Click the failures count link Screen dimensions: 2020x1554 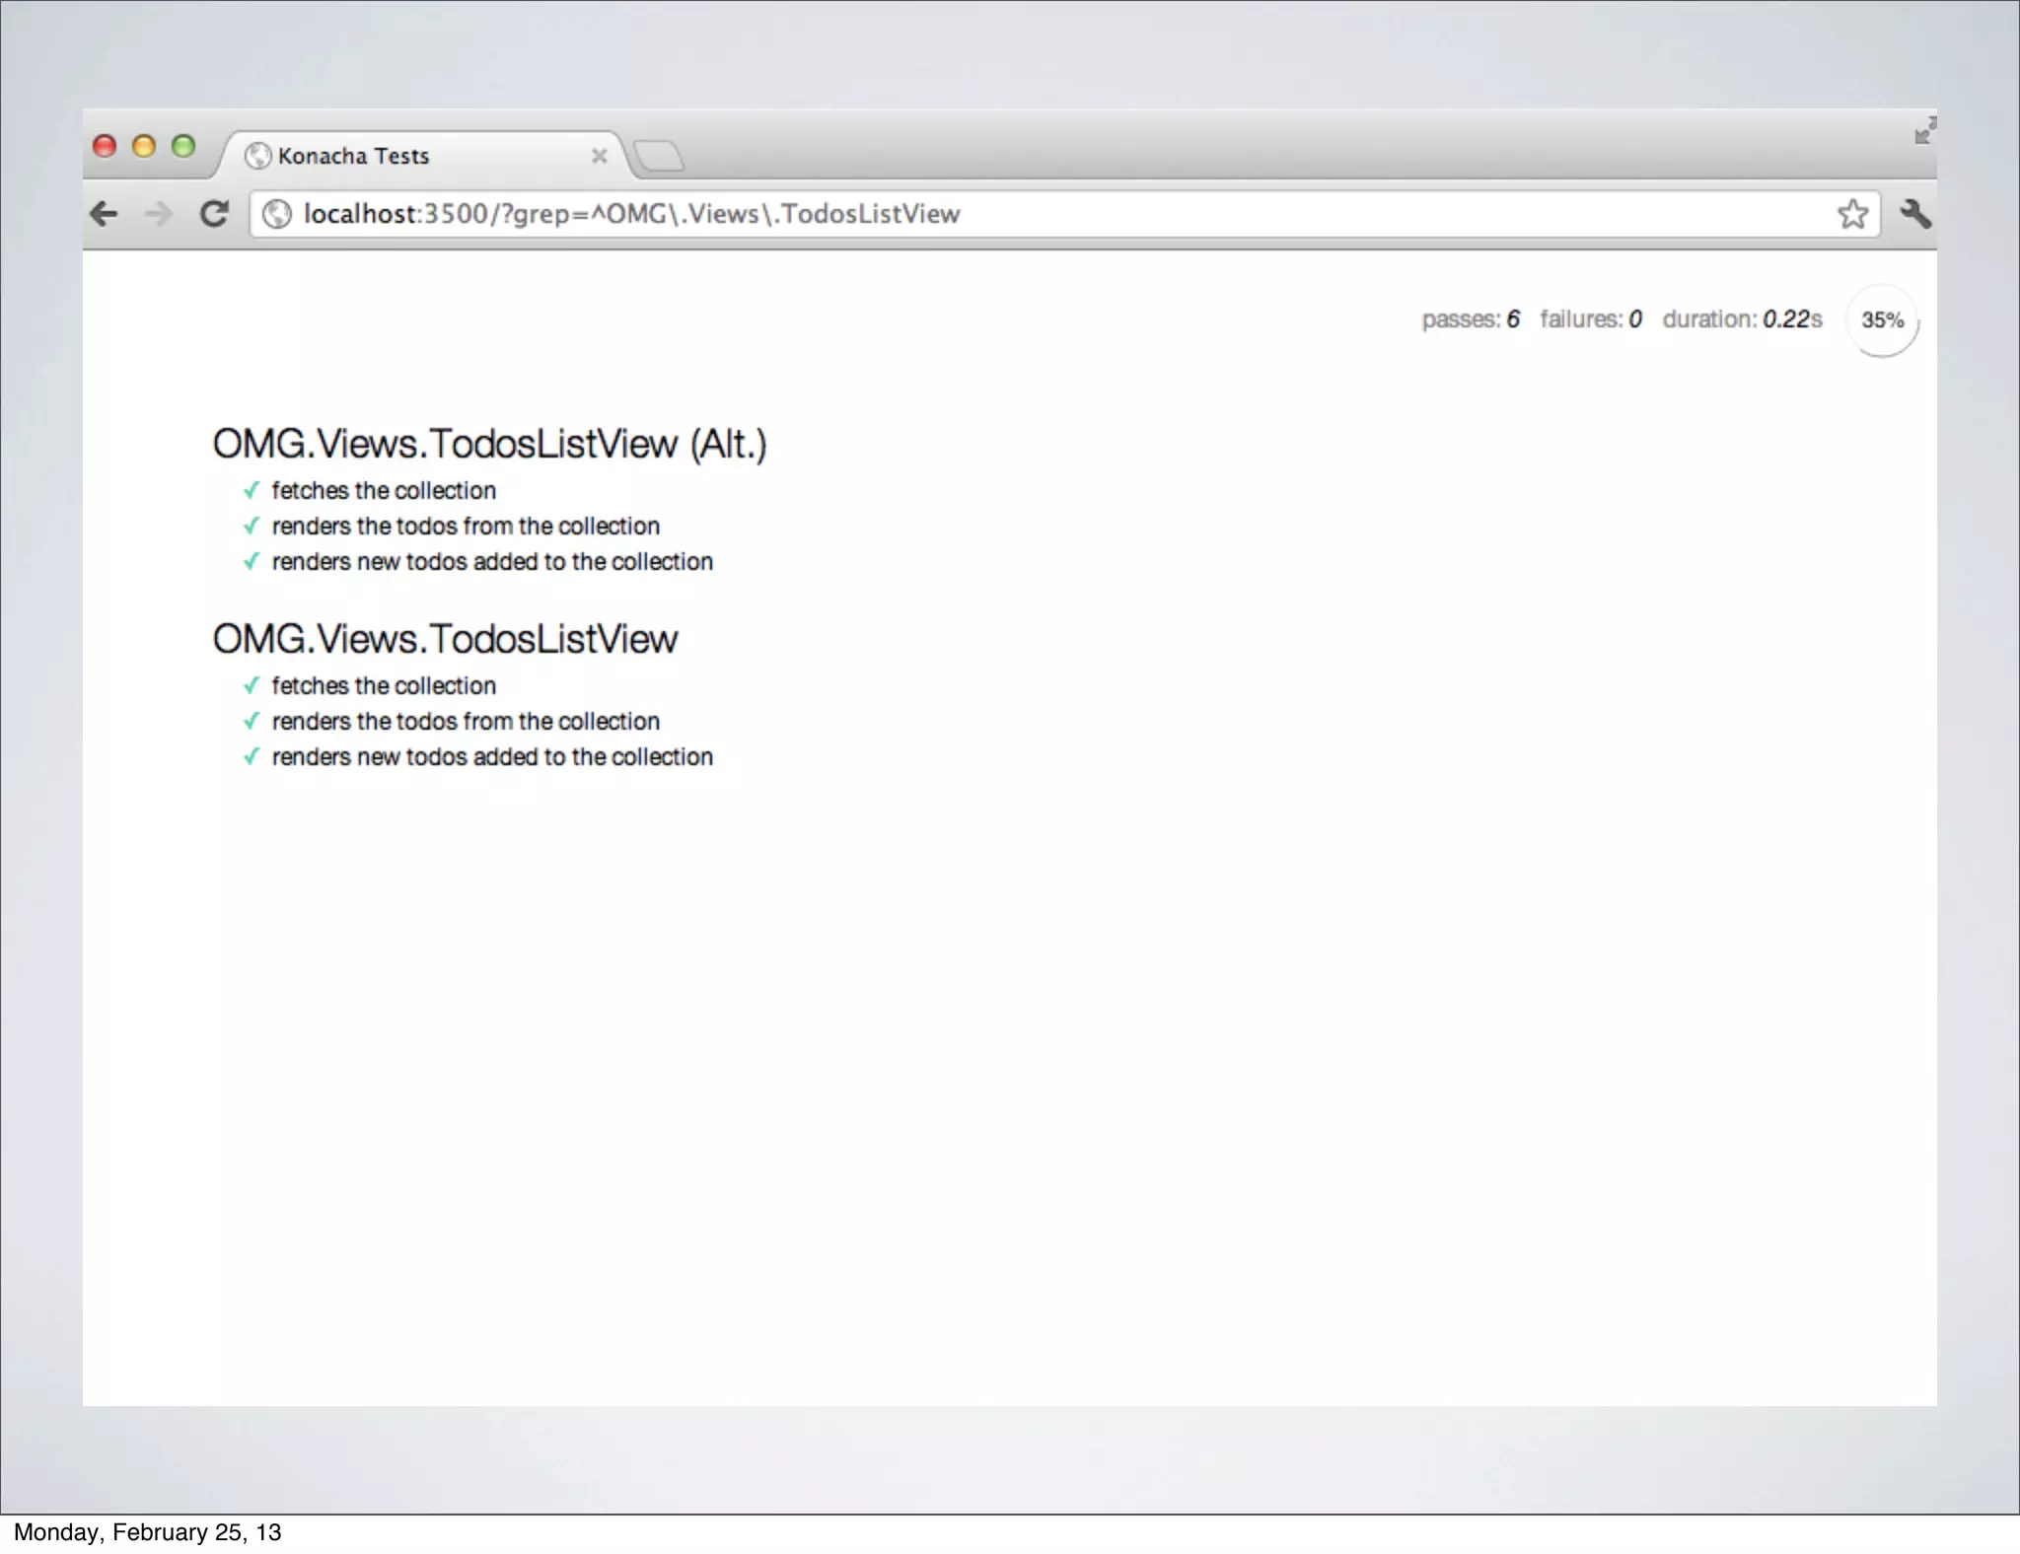pos(1590,319)
